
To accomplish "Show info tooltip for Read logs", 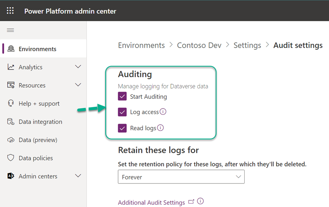I will click(160, 128).
